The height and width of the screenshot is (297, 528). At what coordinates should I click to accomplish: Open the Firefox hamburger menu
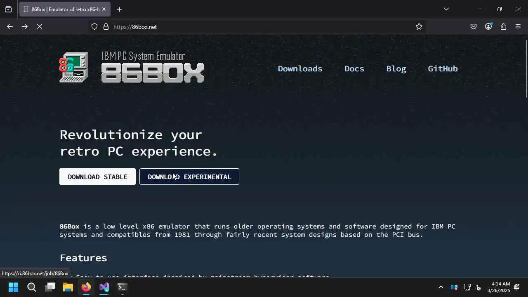click(518, 26)
